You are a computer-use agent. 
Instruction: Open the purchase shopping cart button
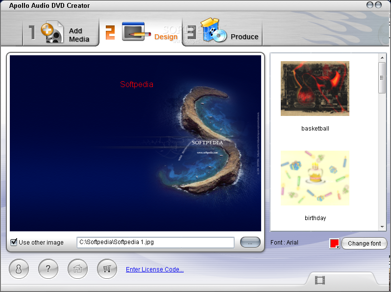(107, 269)
